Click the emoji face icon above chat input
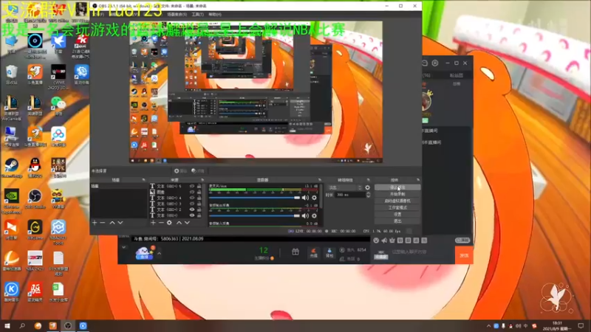Viewport: 591px width, 332px height. tap(376, 241)
